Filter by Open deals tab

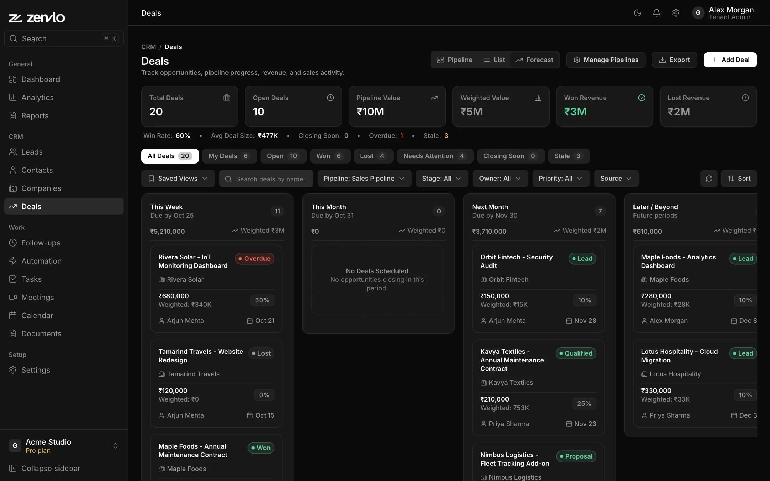click(283, 156)
